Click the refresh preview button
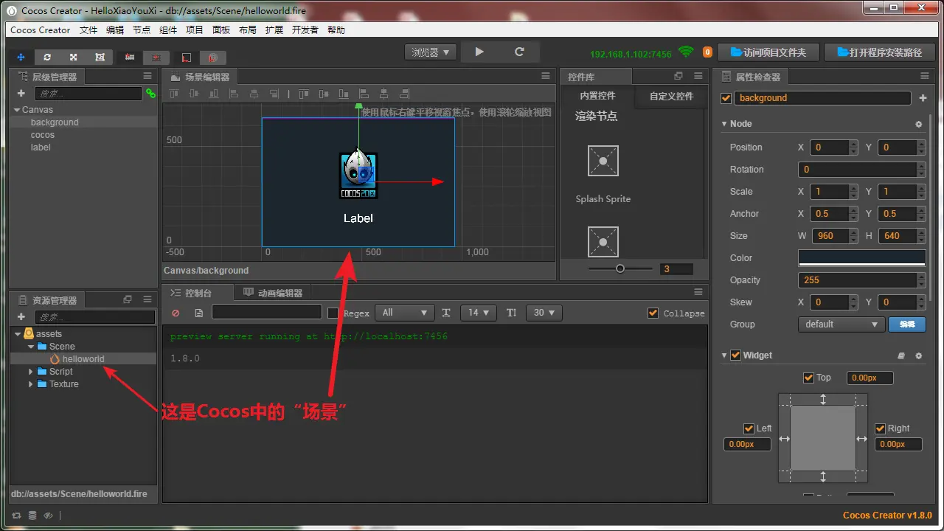The image size is (944, 531). [519, 52]
